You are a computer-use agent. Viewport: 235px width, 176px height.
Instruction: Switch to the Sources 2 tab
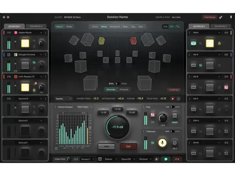(36, 26)
